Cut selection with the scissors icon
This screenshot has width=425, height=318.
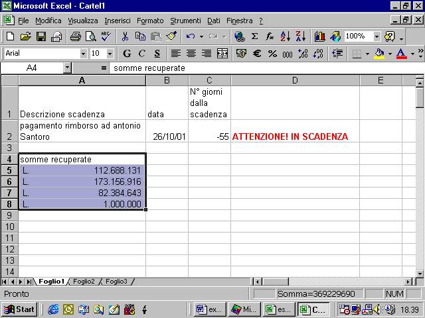125,36
